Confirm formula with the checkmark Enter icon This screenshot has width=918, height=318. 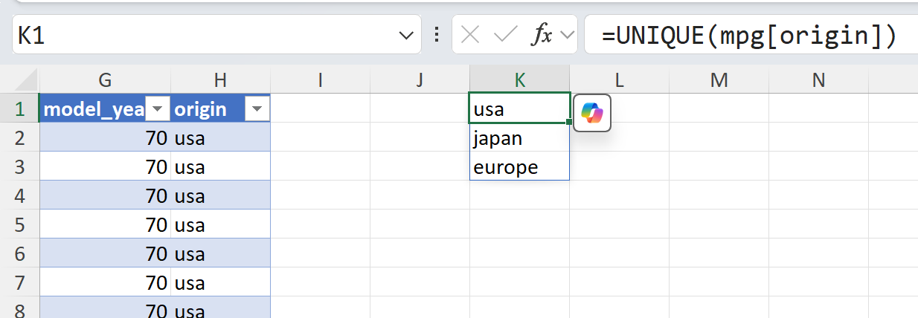[x=506, y=35]
